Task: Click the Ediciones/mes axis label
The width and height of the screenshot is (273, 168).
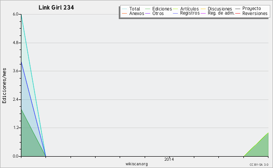Action: pos(4,86)
